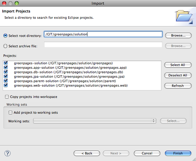The height and width of the screenshot is (161, 196).
Task: Browse for the root directory
Action: coord(178,35)
